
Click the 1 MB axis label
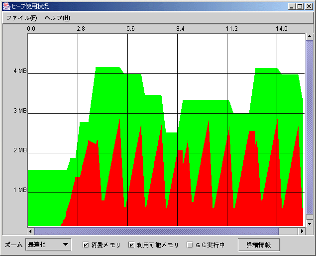20,190
